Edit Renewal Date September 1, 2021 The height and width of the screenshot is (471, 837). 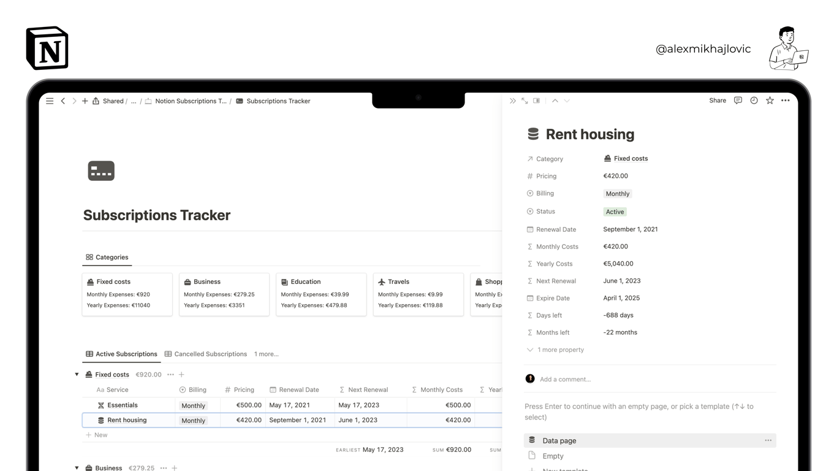tap(631, 229)
